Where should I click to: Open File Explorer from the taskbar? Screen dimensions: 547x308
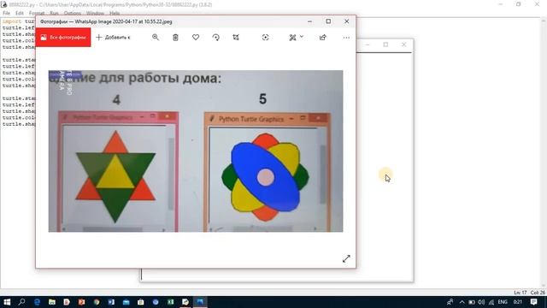point(52,302)
